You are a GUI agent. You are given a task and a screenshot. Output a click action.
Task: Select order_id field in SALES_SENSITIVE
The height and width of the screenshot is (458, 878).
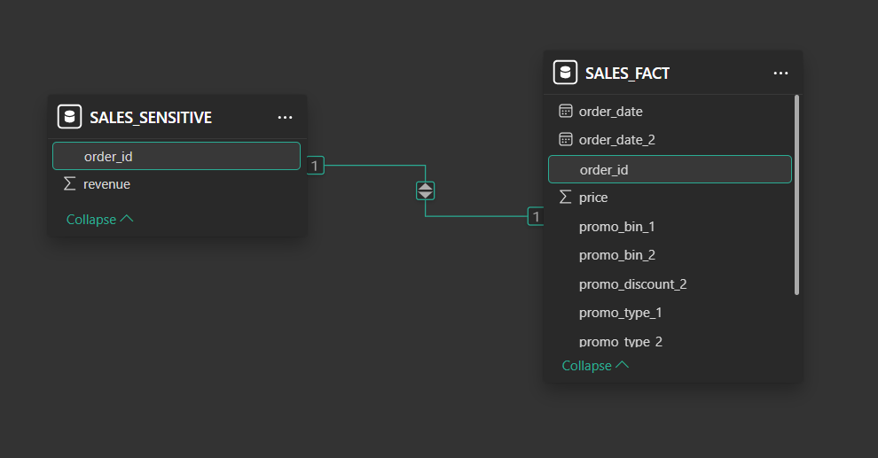pyautogui.click(x=176, y=156)
